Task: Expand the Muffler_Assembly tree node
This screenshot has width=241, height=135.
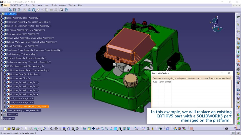Action: point(2,66)
